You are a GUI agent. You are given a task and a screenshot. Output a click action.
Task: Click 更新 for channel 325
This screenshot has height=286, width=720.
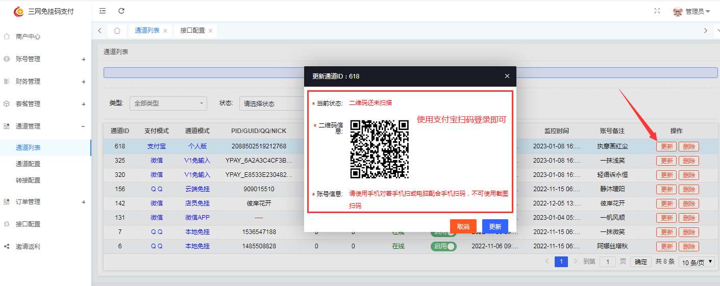[666, 161]
